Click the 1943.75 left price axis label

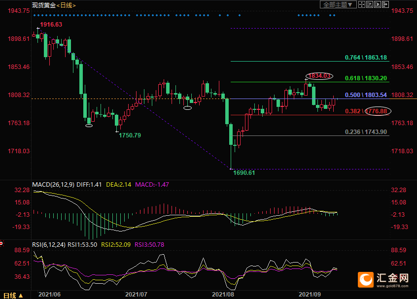[x=19, y=11]
